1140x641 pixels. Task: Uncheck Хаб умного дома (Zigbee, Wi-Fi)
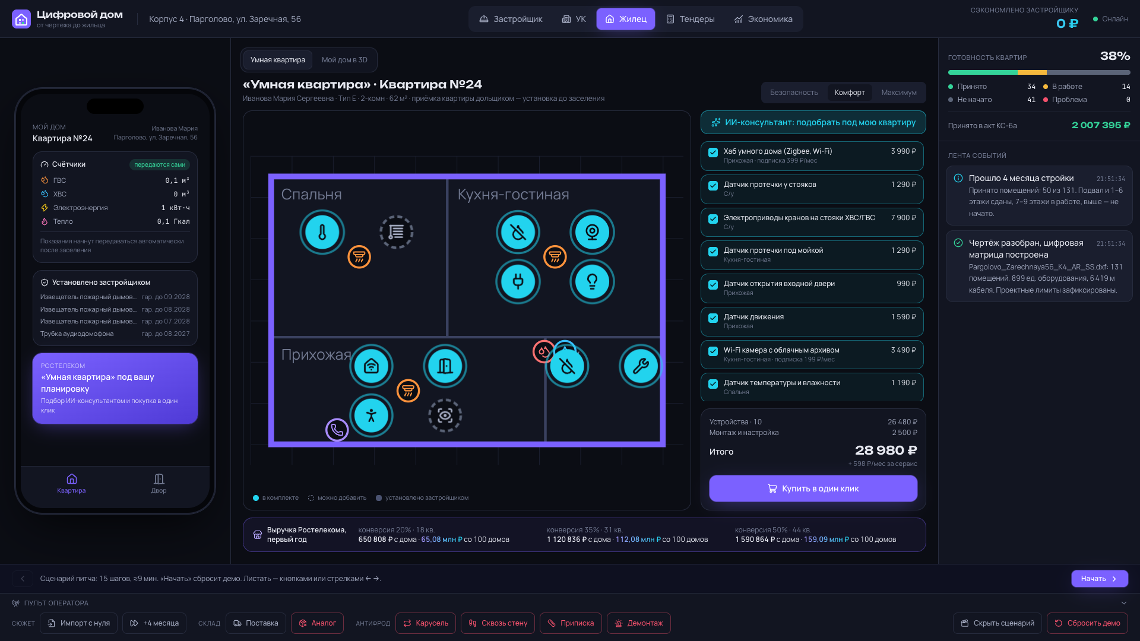pos(713,153)
